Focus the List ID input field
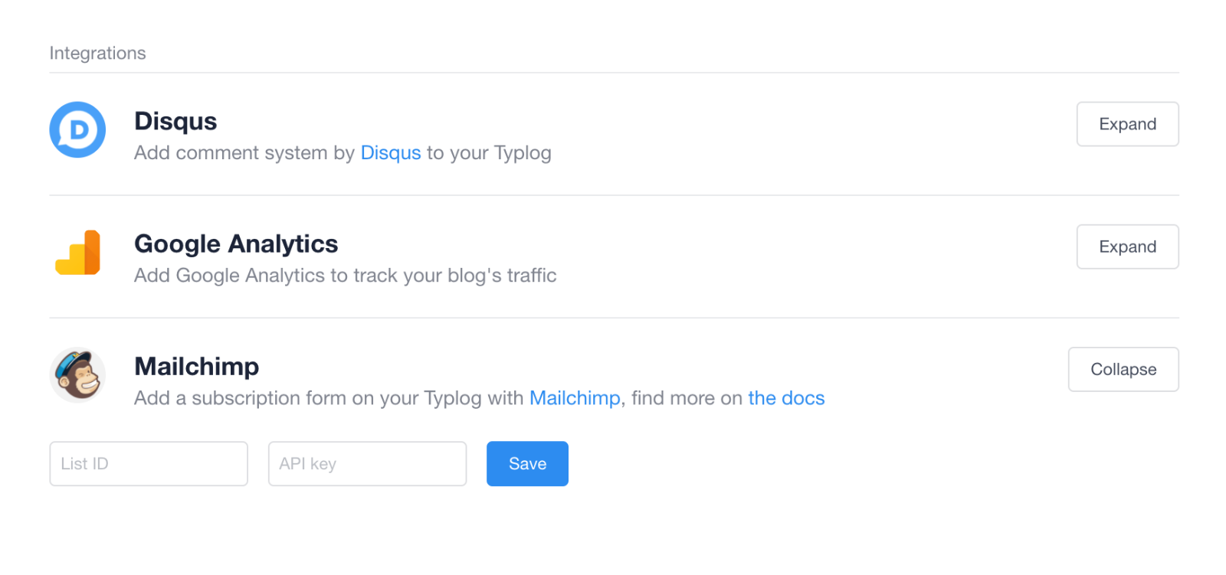 [x=149, y=463]
